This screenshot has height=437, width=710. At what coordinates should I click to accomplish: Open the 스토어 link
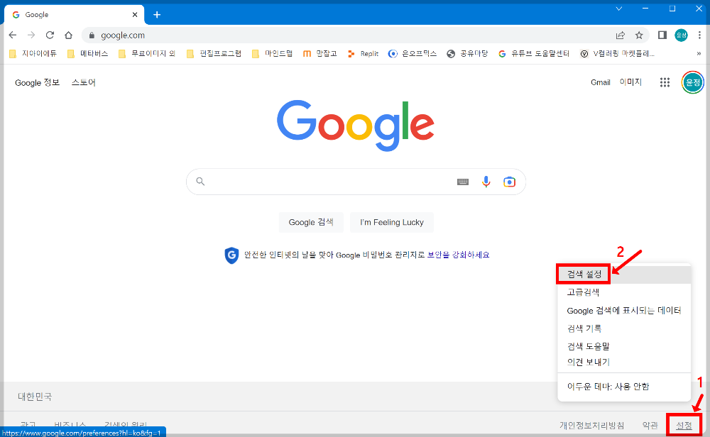(x=83, y=83)
